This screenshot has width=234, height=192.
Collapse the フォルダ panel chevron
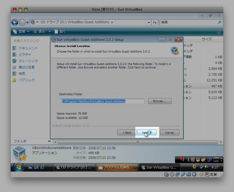[x=49, y=141]
